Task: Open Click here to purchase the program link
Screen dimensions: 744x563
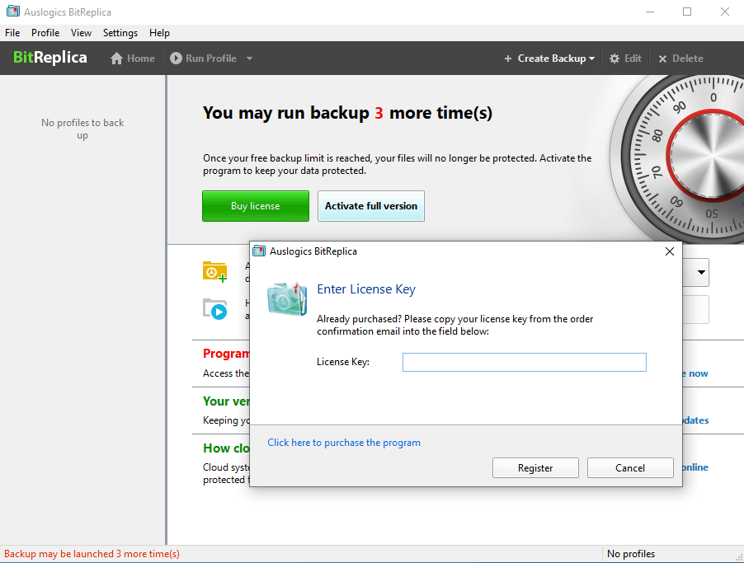Action: coord(344,443)
